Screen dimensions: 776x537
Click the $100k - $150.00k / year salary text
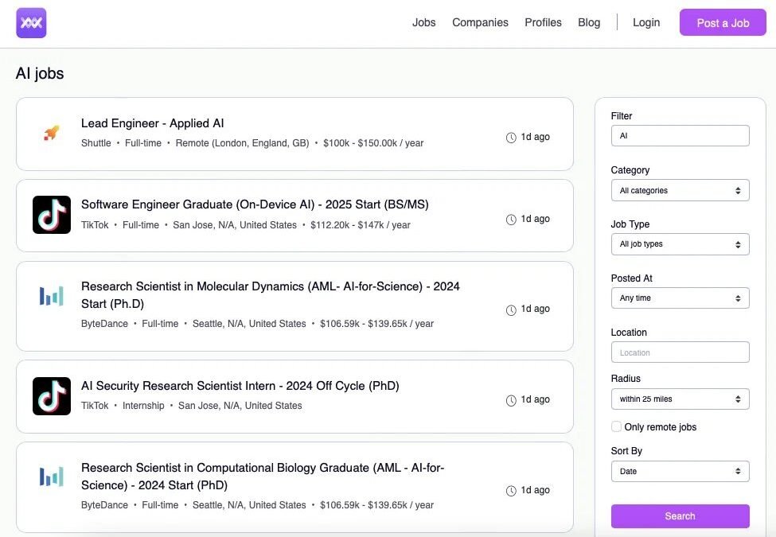[x=373, y=143]
